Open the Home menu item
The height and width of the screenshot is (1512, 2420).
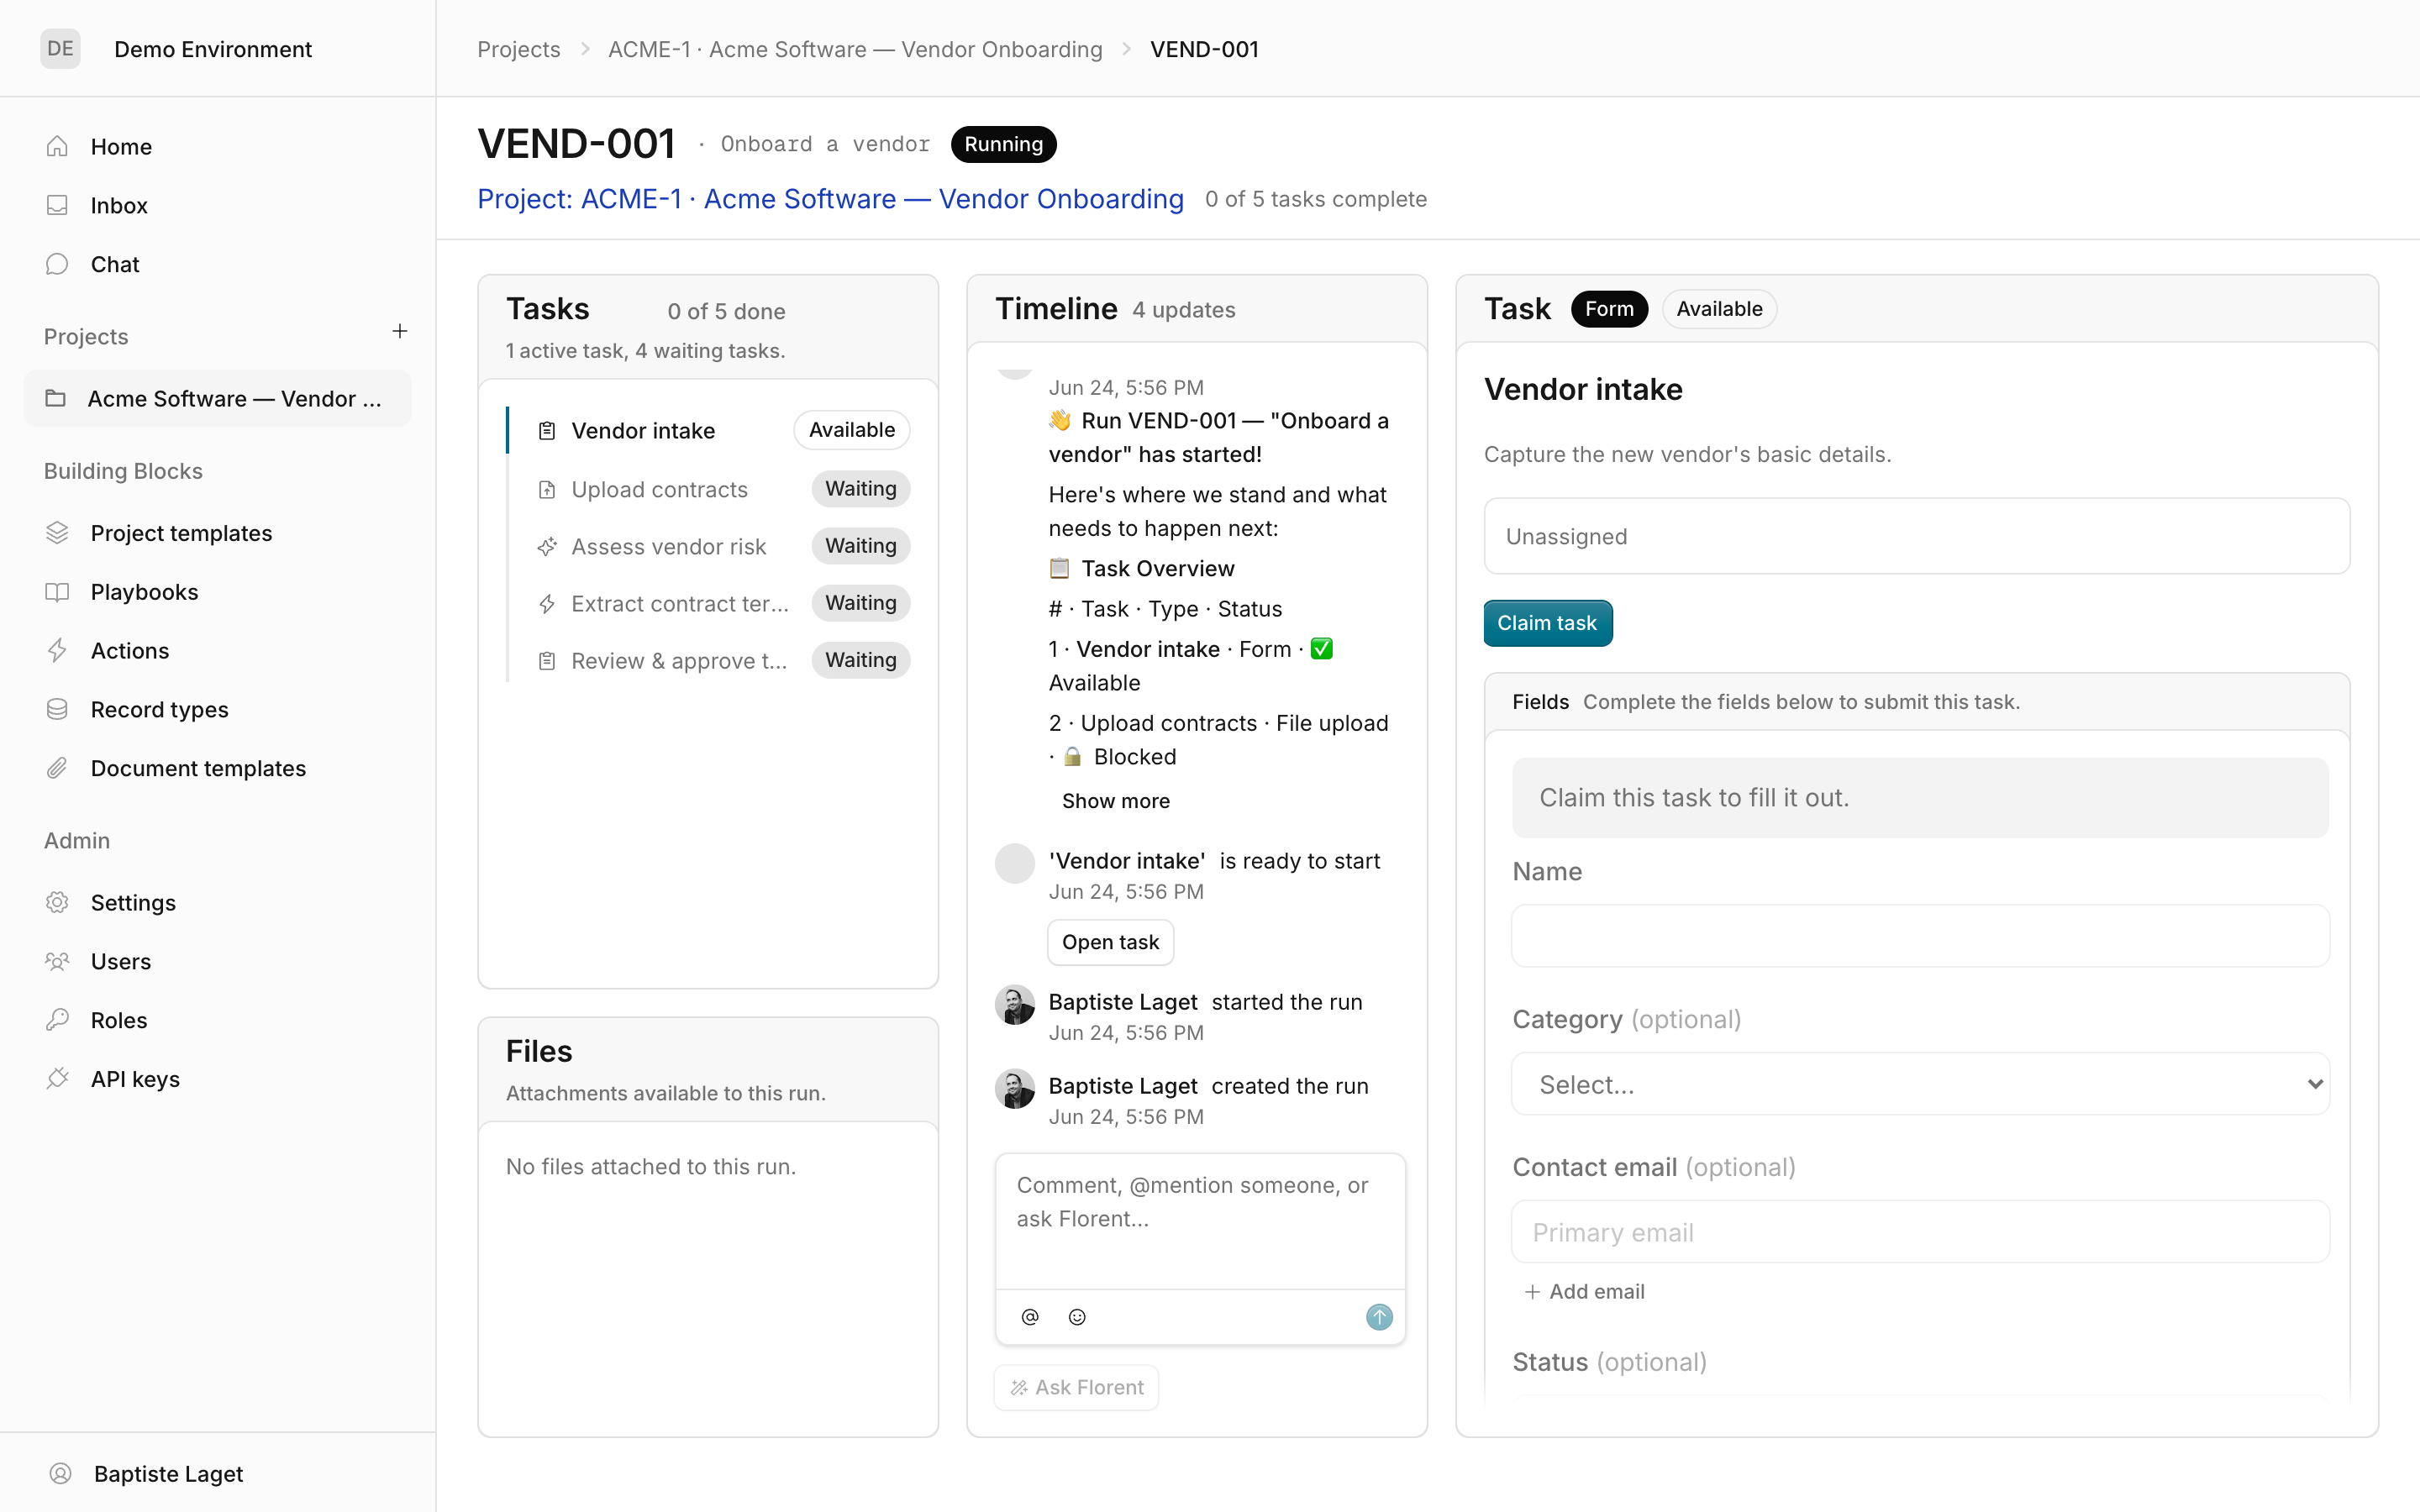[x=217, y=146]
